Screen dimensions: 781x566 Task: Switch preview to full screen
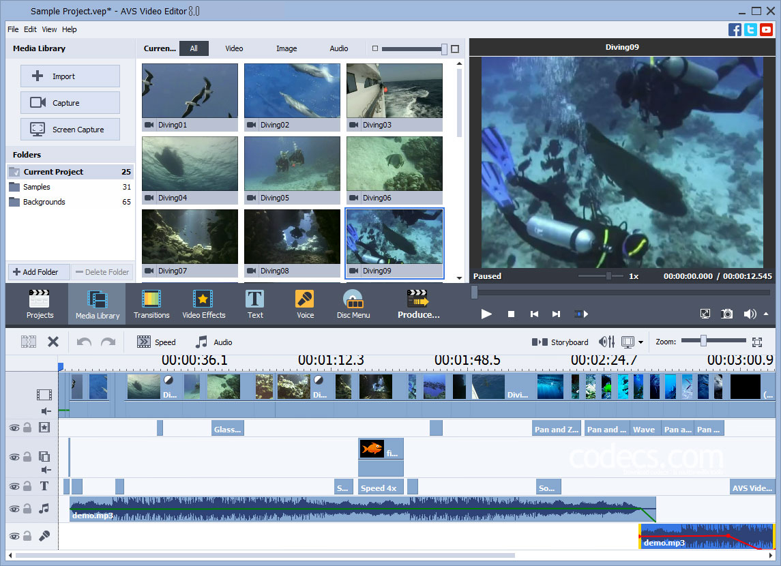click(x=705, y=314)
